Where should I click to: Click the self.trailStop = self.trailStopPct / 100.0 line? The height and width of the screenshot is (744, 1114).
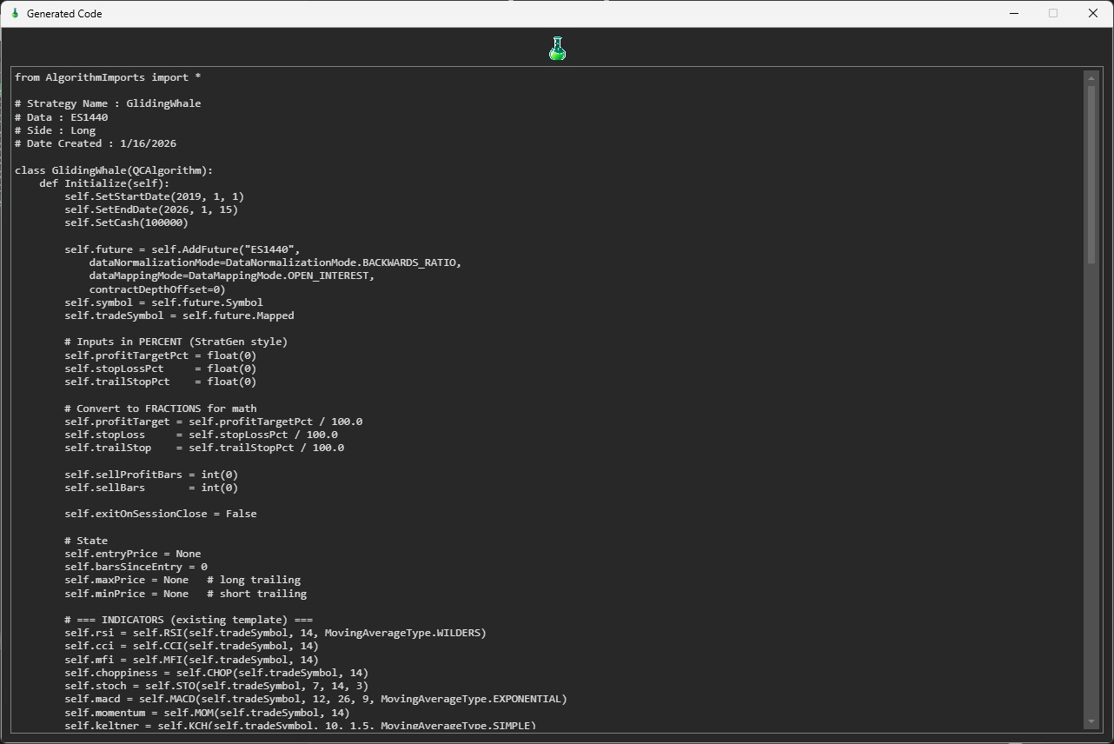(204, 448)
